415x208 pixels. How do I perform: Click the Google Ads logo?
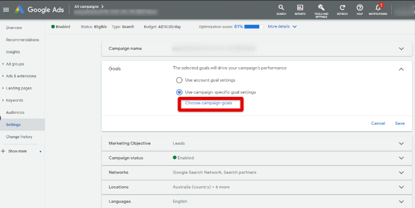(x=39, y=10)
